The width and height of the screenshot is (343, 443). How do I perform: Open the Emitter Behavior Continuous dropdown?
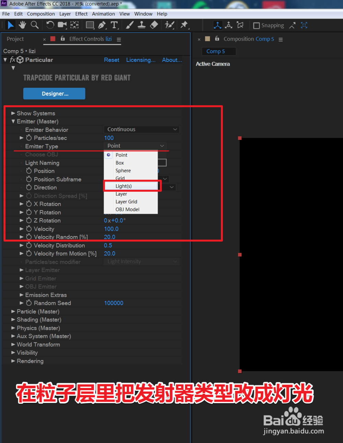pos(142,129)
